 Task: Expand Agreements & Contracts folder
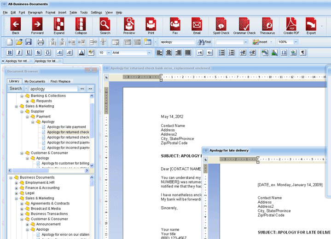pos(22,204)
